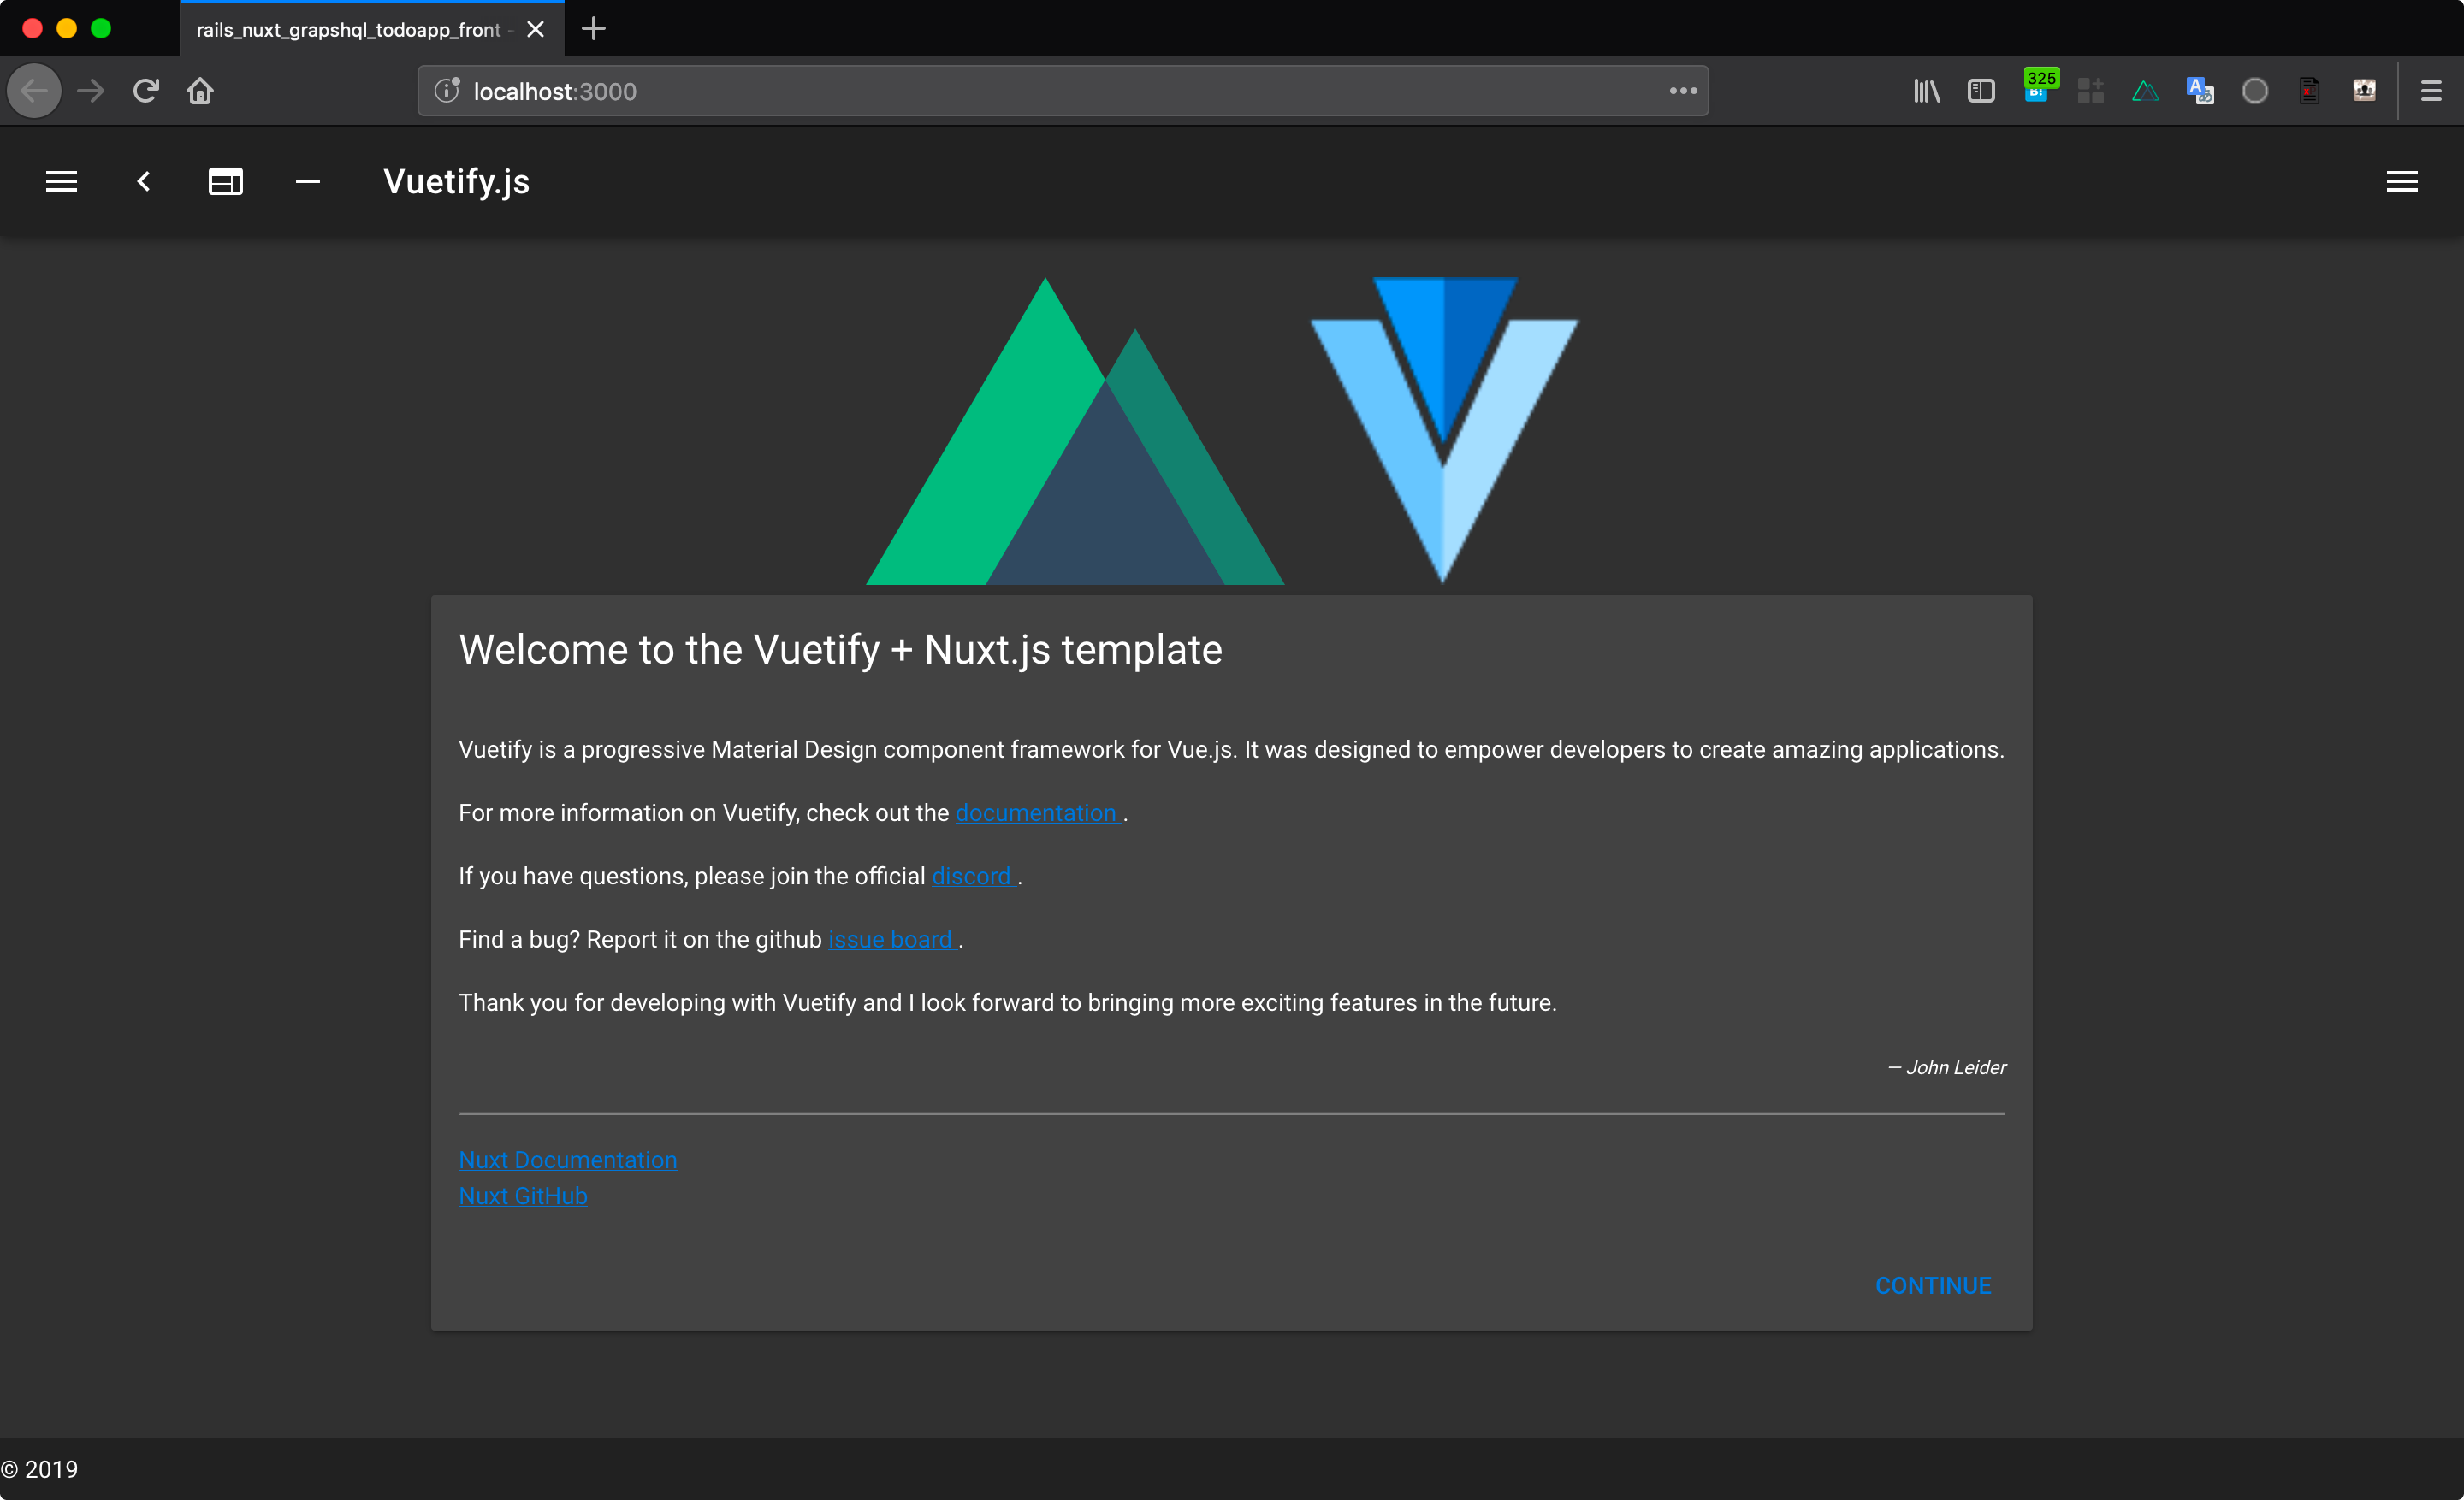This screenshot has width=2464, height=1500.
Task: Click the chevron-left mini variant toggle
Action: click(143, 181)
